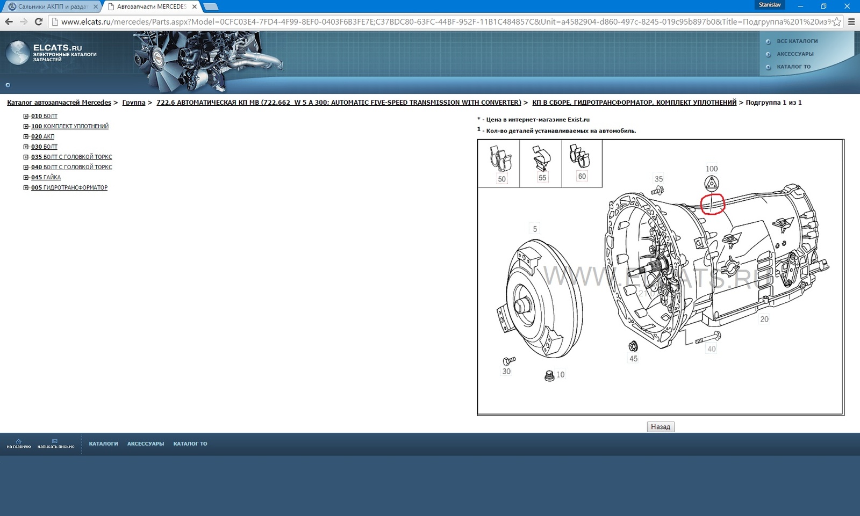The height and width of the screenshot is (516, 860).
Task: Open a new browser tab
Action: coord(211,6)
